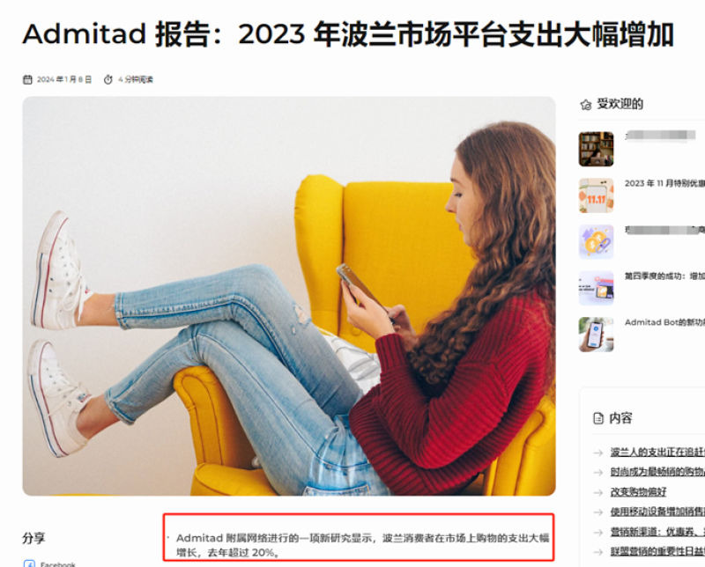
Task: Click the arrow icon before 改变购物偏好
Action: coord(598,492)
